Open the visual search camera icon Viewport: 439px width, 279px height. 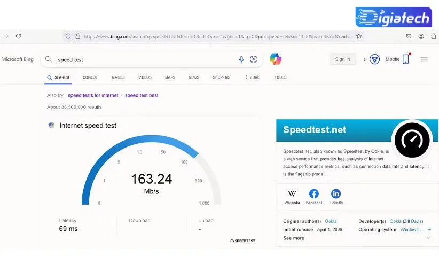[254, 59]
